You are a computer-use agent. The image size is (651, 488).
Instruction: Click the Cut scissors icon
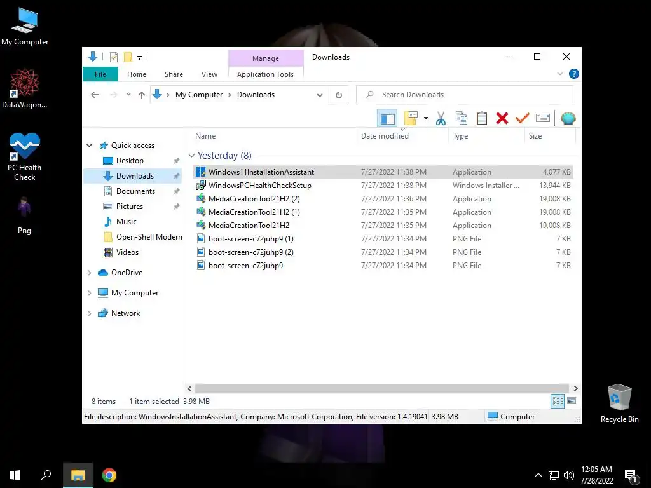[441, 119]
